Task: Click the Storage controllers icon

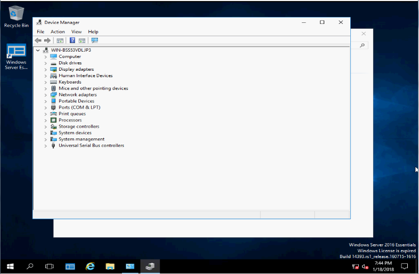Action: pyautogui.click(x=53, y=127)
